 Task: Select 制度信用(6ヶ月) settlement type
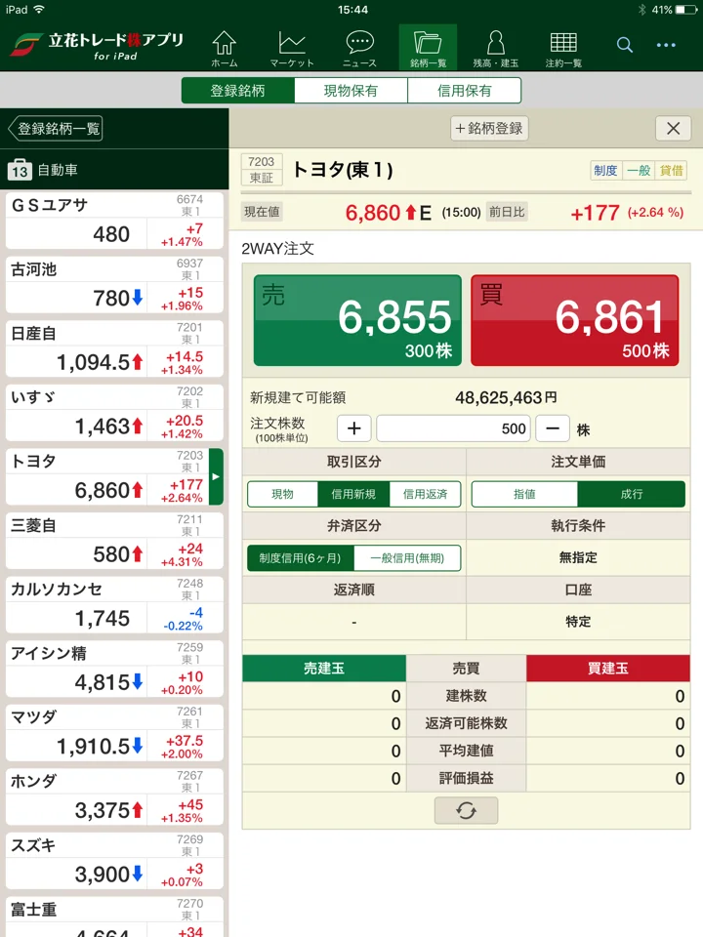300,558
